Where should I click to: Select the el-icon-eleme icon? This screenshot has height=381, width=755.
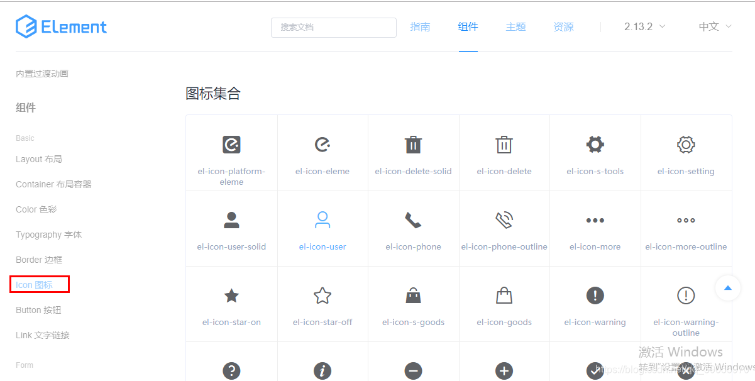coord(322,145)
